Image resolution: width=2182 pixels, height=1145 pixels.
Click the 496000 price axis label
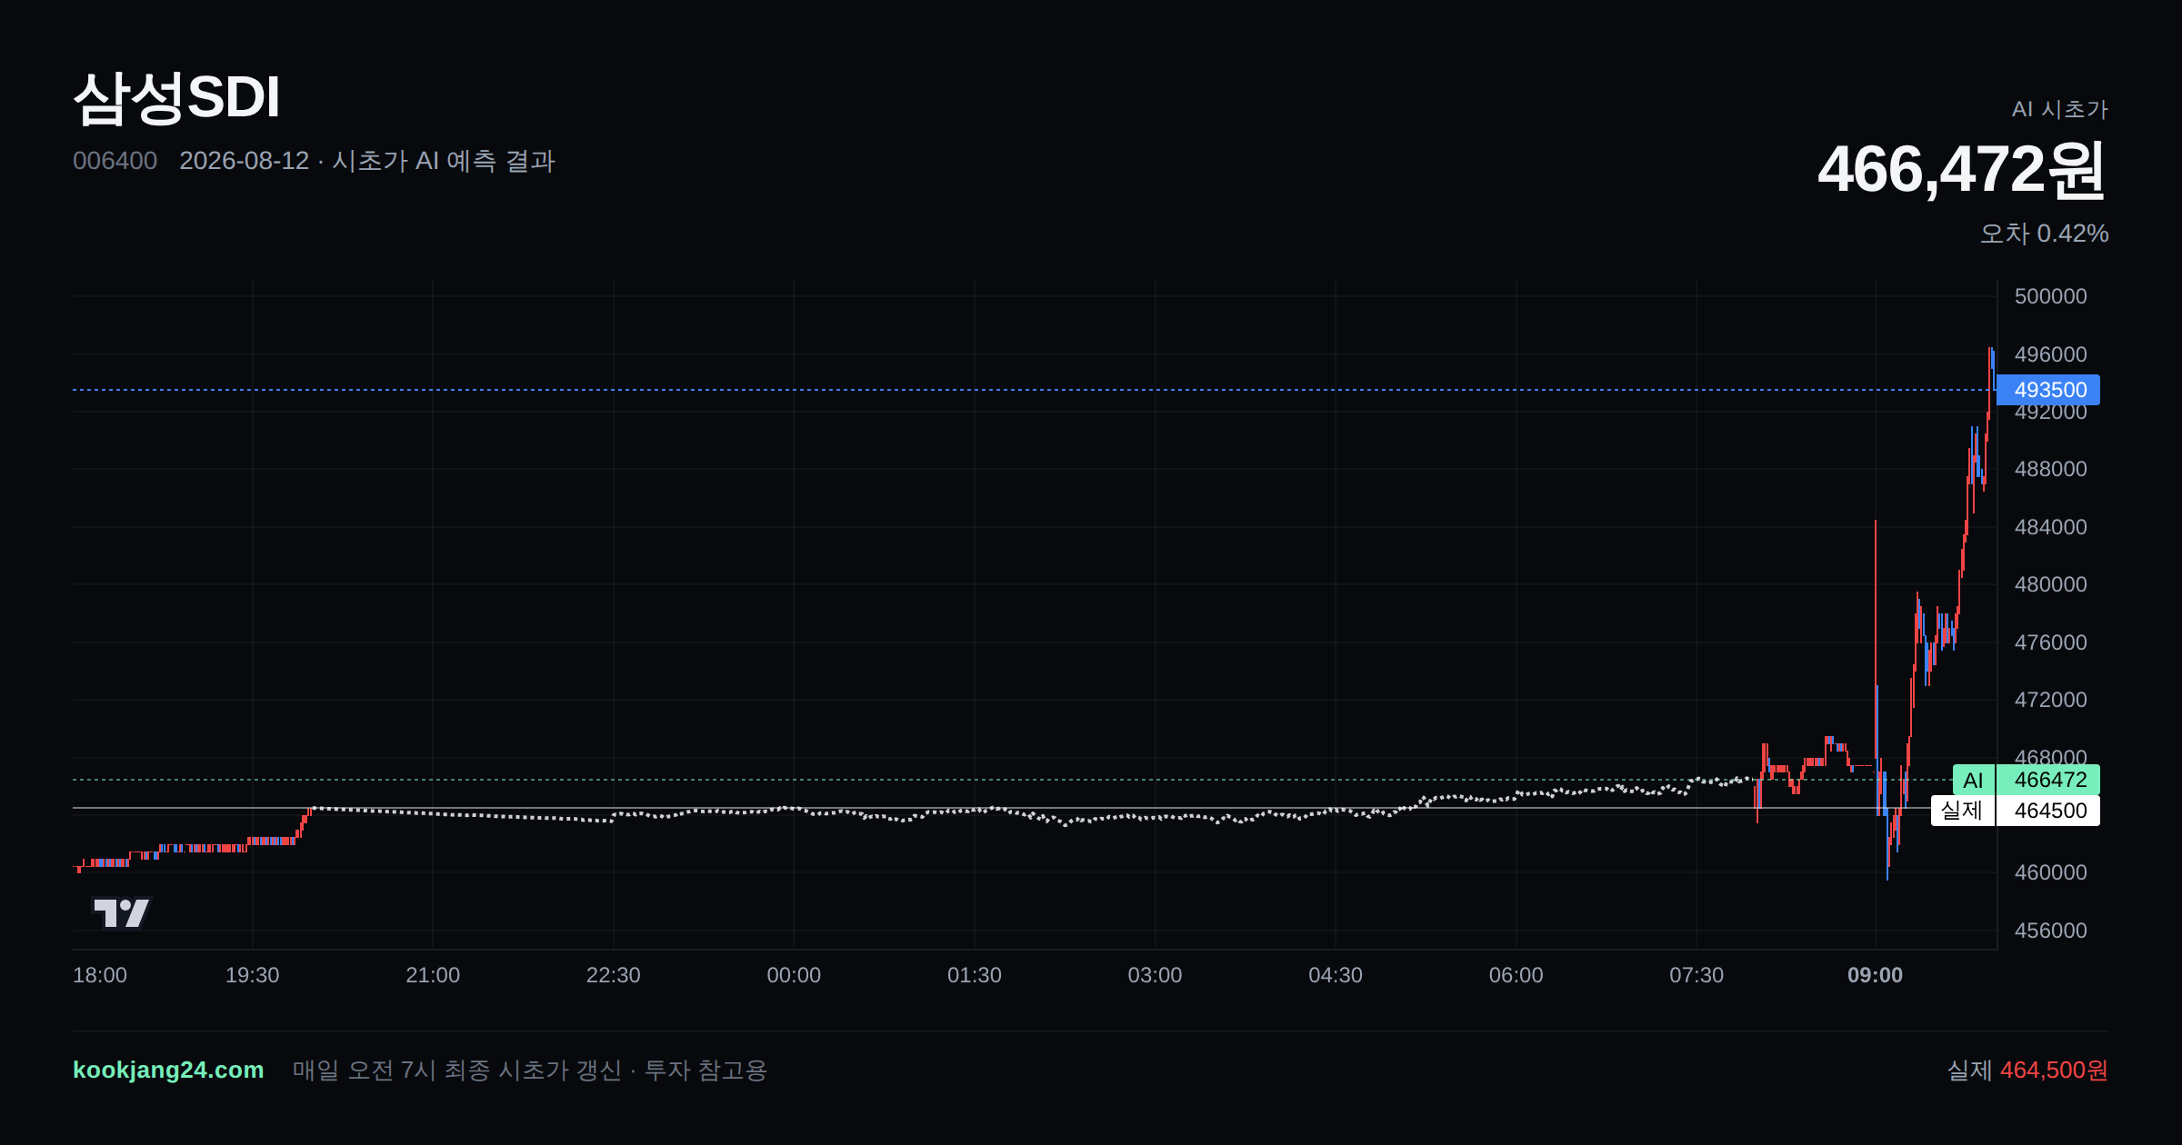pyautogui.click(x=2051, y=354)
